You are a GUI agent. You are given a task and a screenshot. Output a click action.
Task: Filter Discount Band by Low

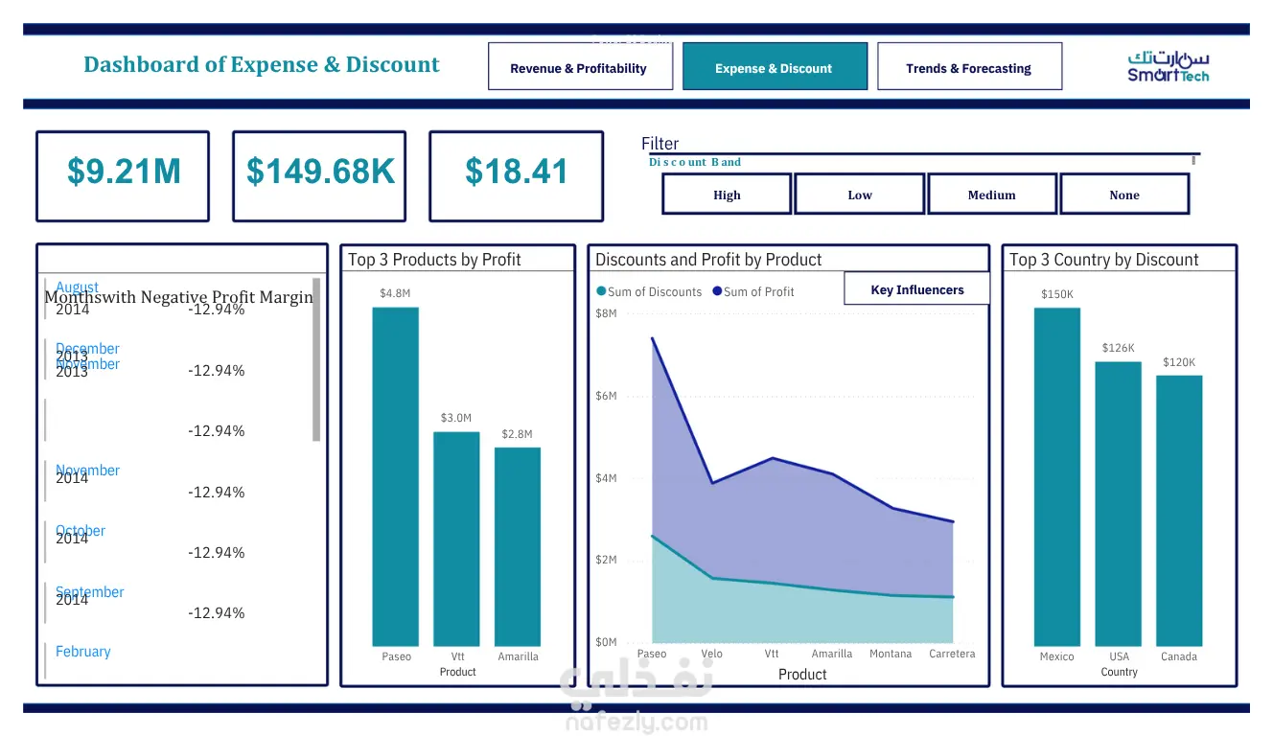860,195
